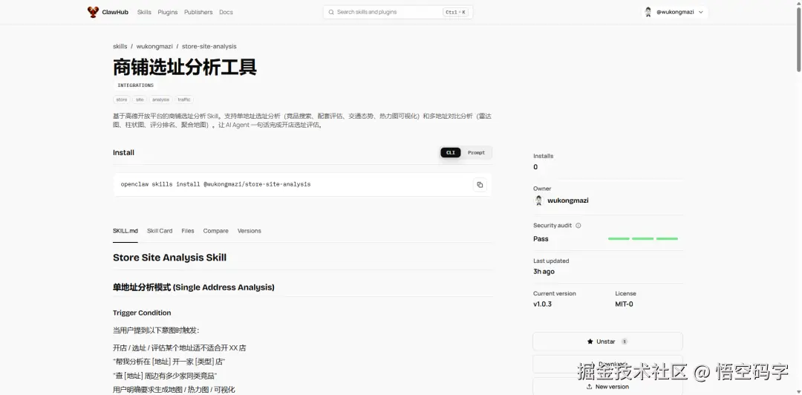Click the Download button
The width and height of the screenshot is (802, 395).
click(607, 365)
